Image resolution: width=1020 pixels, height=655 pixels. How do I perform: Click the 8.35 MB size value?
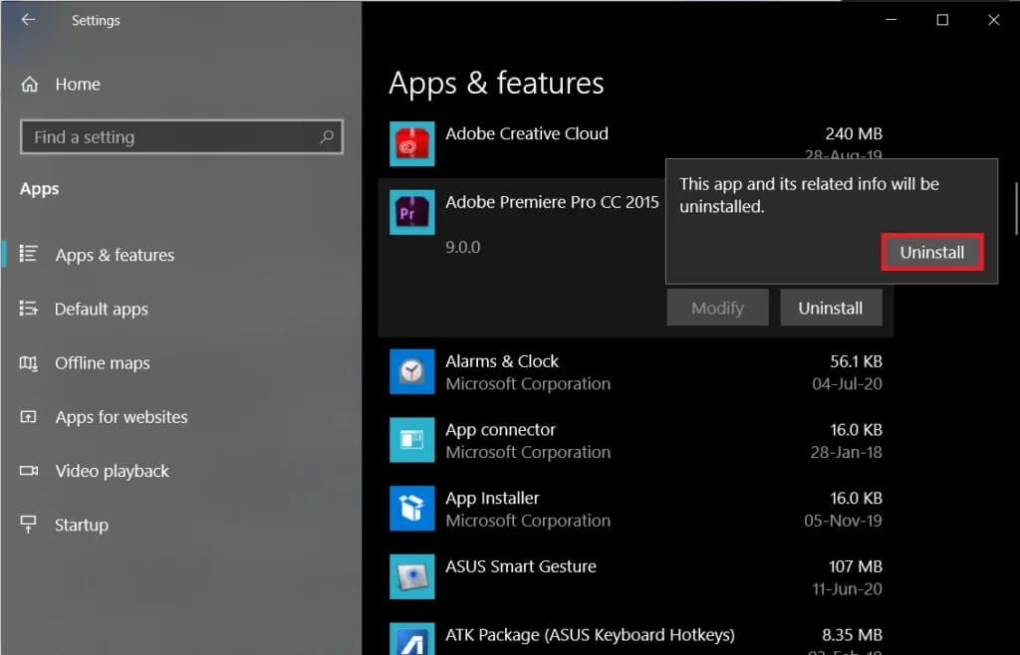point(853,634)
